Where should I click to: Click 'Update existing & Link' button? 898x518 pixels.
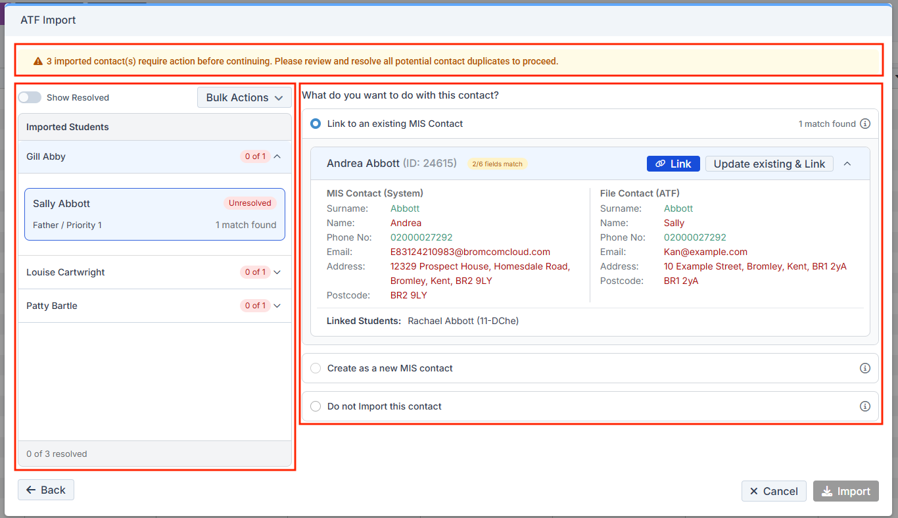(769, 164)
